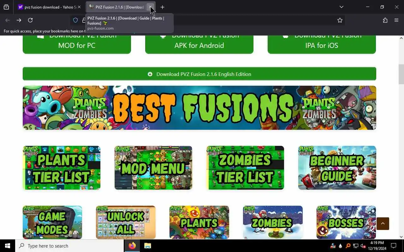
Task: Click the scroll-to-top arrow button
Action: [x=383, y=224]
